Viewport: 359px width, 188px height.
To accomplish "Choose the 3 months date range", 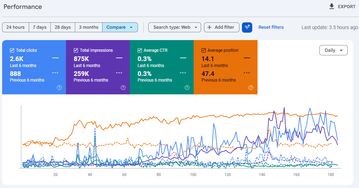I will 89,27.
